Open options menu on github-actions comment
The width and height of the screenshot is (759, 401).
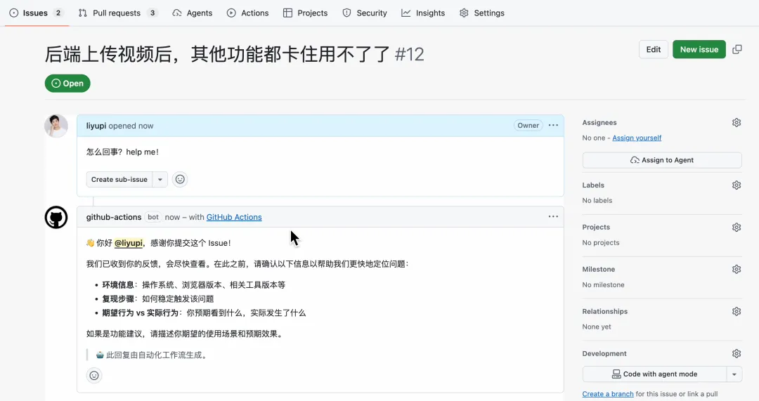tap(553, 217)
